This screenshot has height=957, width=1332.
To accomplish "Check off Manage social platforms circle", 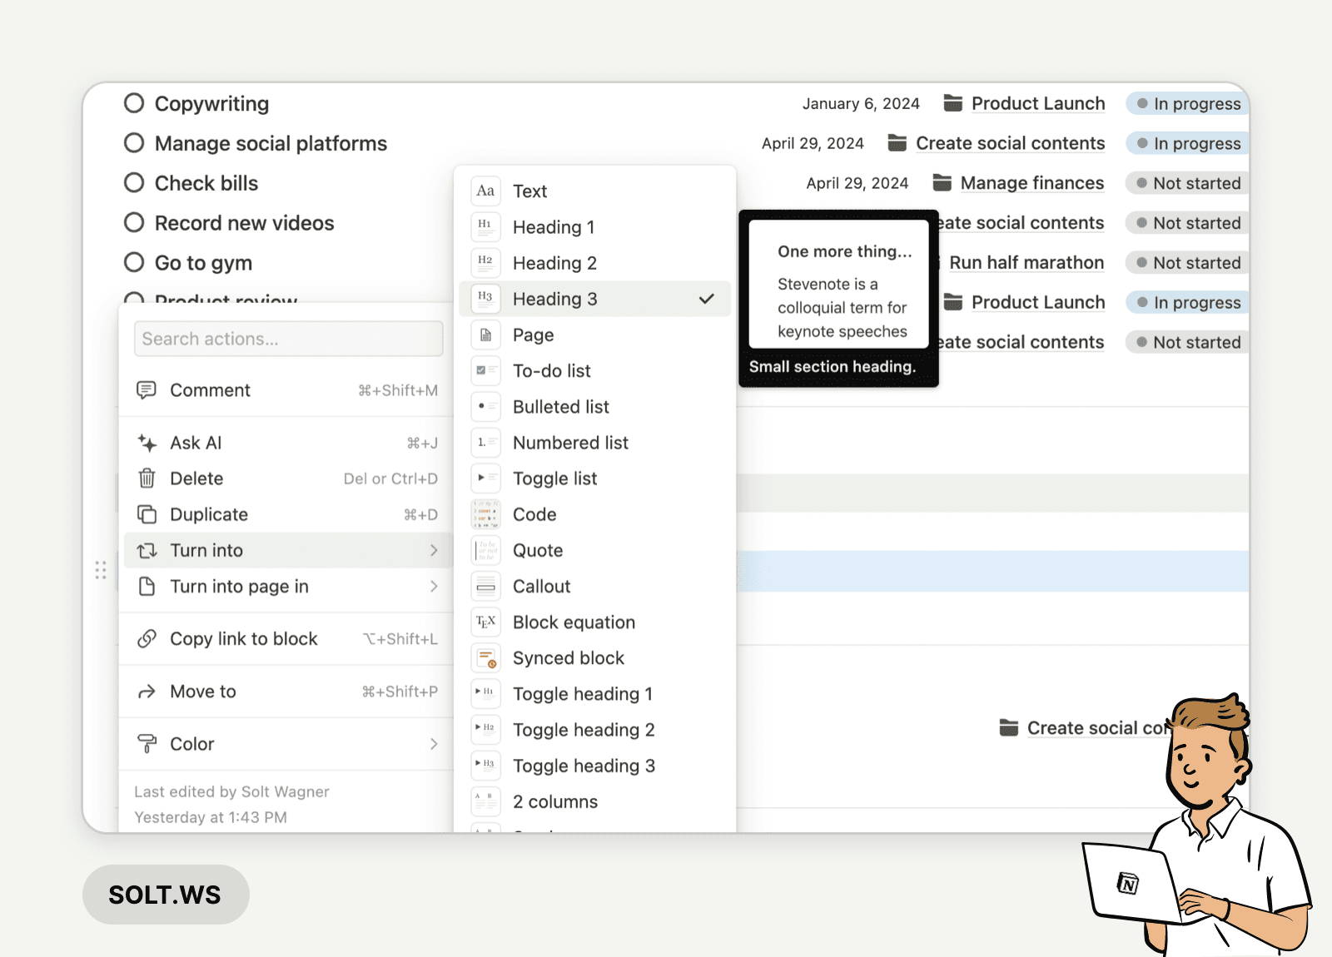I will pyautogui.click(x=134, y=143).
